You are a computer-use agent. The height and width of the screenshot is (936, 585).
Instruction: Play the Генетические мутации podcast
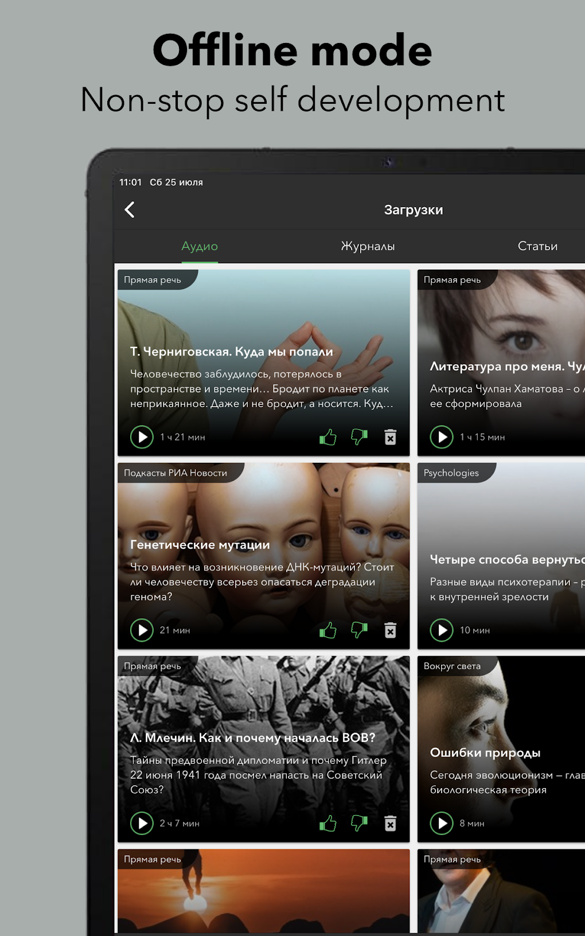click(x=142, y=630)
